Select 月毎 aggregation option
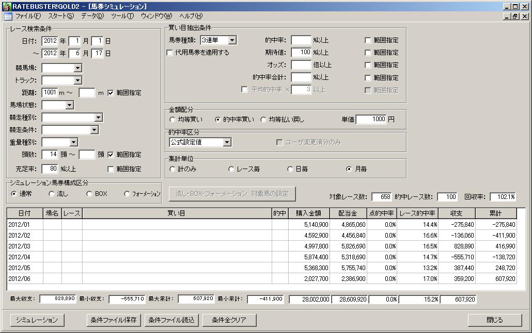 (x=349, y=169)
